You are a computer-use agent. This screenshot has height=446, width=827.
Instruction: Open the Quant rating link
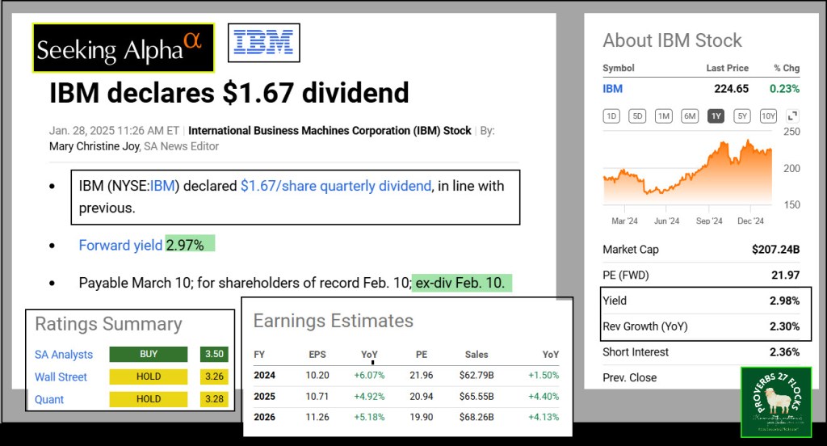pos(49,399)
